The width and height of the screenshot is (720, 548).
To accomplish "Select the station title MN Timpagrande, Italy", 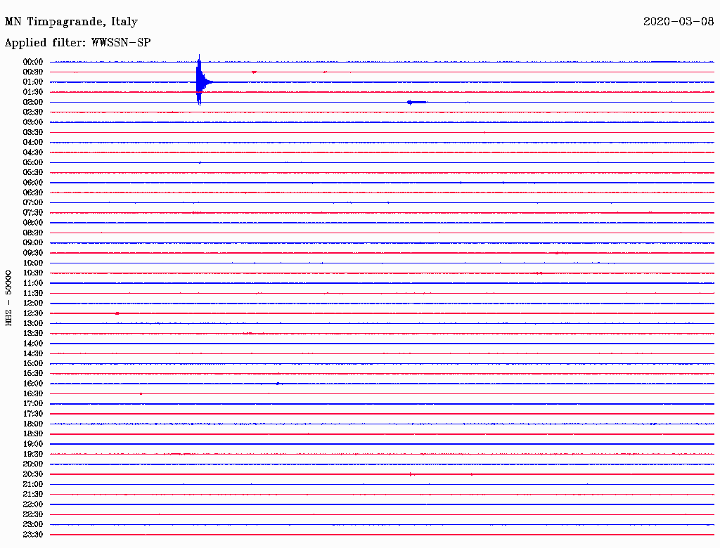I will click(71, 22).
